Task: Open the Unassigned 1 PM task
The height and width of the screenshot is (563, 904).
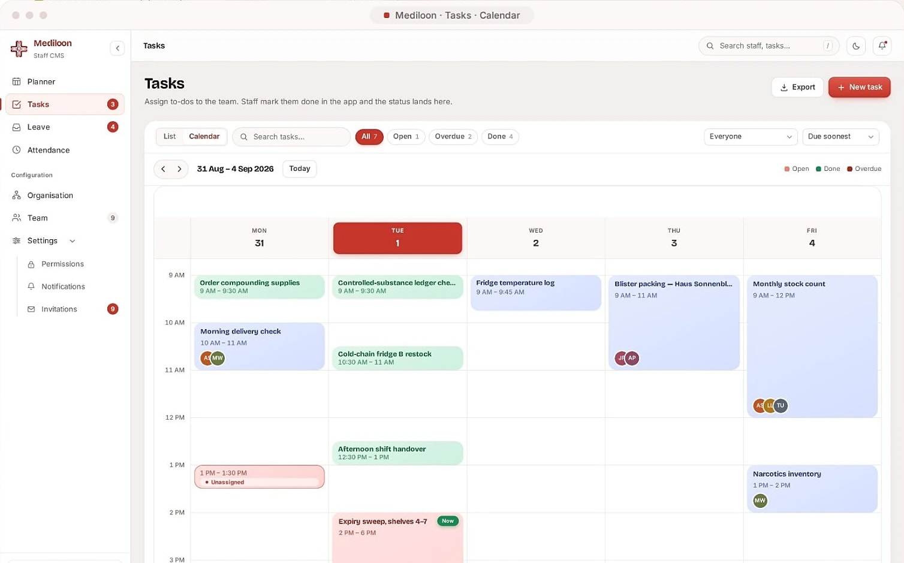Action: (260, 477)
